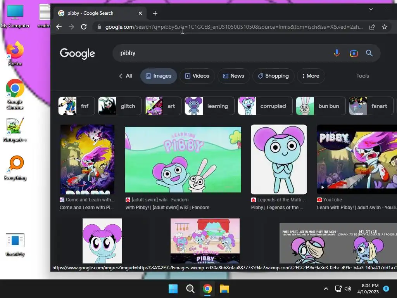Image resolution: width=397 pixels, height=298 pixels.
Task: Search by image with Google Lens icon
Action: [x=354, y=53]
